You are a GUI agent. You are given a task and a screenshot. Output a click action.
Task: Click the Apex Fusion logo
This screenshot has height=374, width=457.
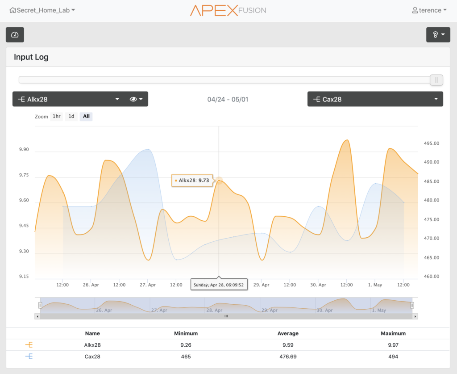pyautogui.click(x=228, y=10)
